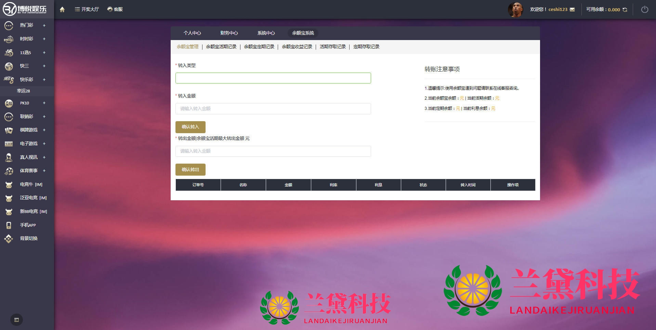Open 背景切换 background switcher
The height and width of the screenshot is (330, 656).
coord(28,238)
